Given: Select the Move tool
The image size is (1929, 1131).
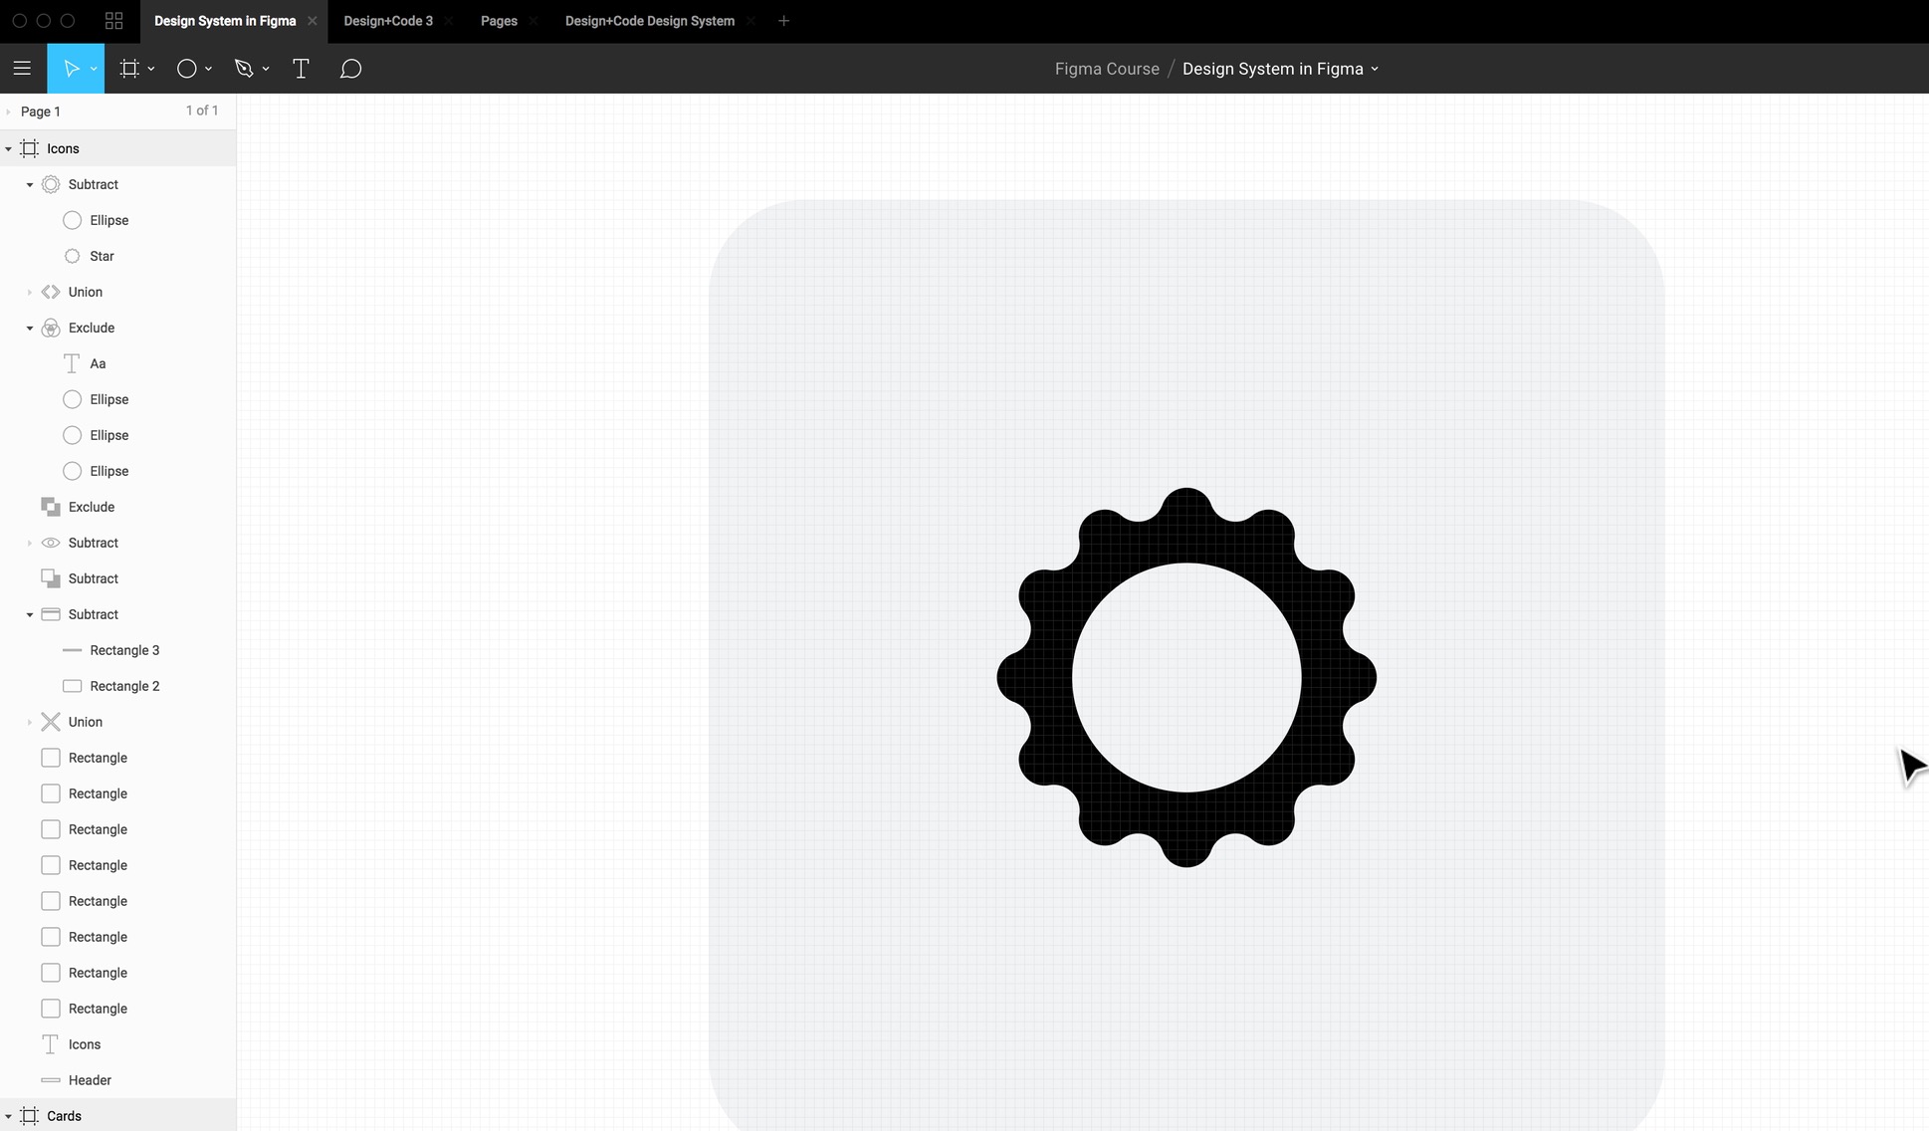Looking at the screenshot, I should [70, 69].
